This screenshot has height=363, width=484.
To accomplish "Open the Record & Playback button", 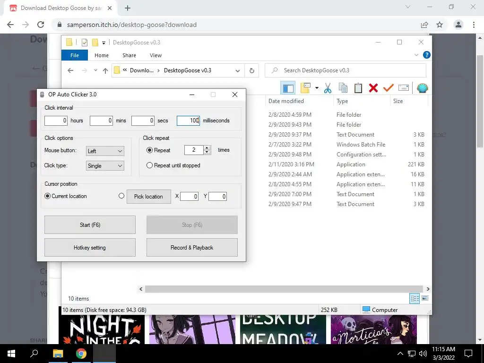I will point(192,247).
